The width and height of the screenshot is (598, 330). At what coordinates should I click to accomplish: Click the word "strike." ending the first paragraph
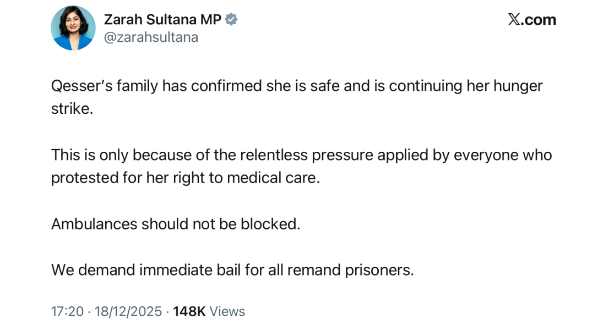click(72, 108)
